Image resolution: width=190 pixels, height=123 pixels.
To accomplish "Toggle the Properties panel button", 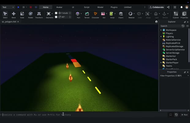I will point(184,15).
